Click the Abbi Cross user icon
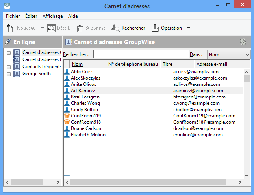254x195 pixels. coord(67,72)
